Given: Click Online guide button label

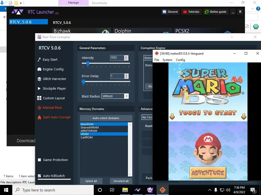Looking at the screenshot, I should click(218, 12).
